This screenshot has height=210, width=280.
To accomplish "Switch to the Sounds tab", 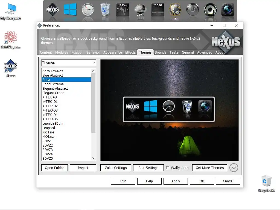I will 161,52.
